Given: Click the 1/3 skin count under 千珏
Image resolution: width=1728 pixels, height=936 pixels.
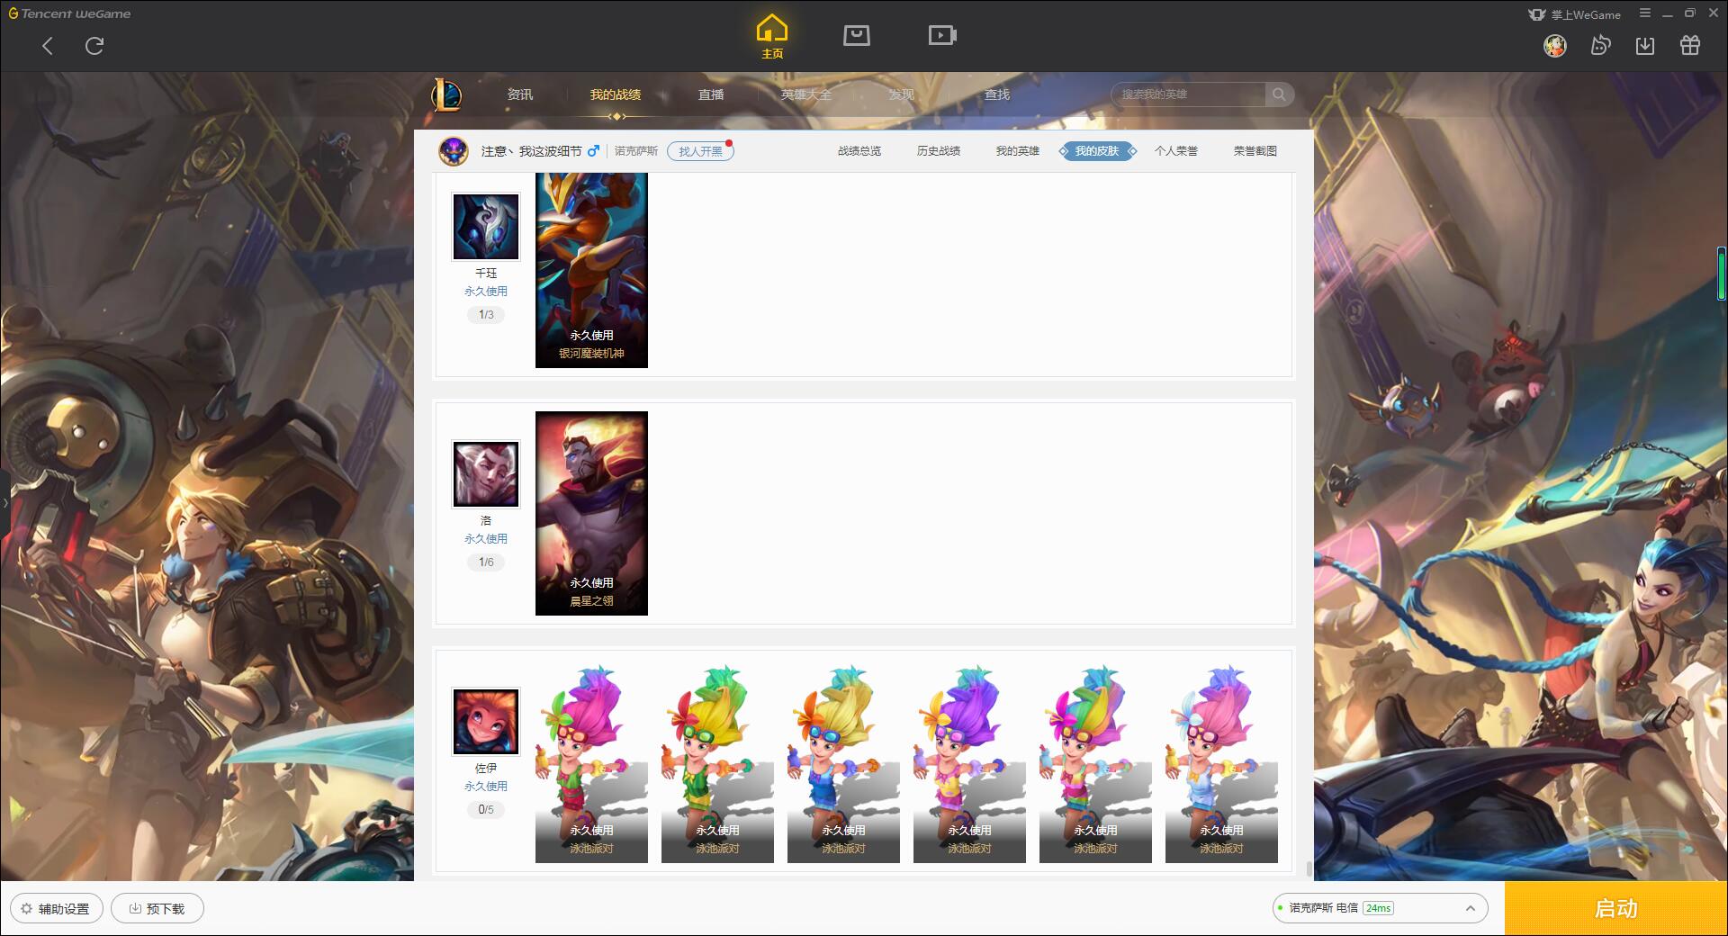Looking at the screenshot, I should [x=486, y=315].
